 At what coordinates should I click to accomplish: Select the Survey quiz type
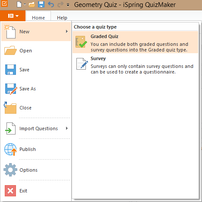point(135,64)
